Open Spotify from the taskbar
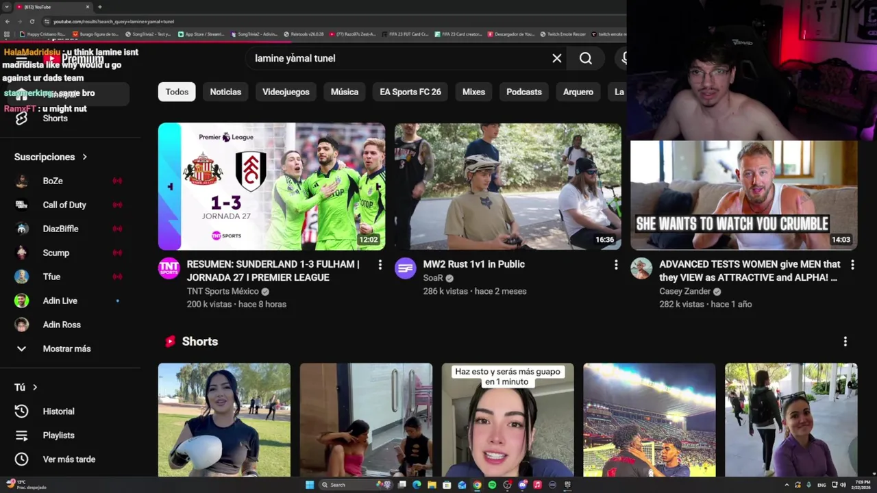877x493 pixels. tap(492, 485)
